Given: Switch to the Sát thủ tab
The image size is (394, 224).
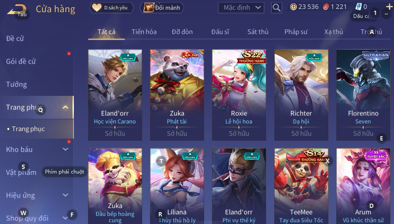Looking at the screenshot, I should (x=258, y=32).
